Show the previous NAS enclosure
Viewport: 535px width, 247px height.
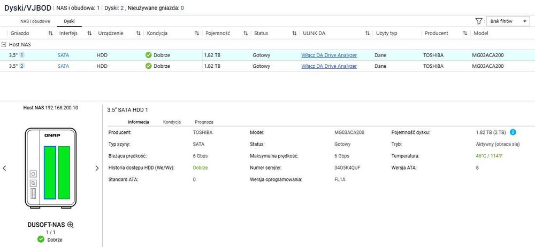point(4,168)
